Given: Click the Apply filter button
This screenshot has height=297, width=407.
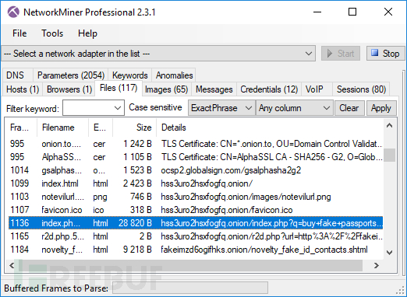Looking at the screenshot, I should [x=381, y=108].
